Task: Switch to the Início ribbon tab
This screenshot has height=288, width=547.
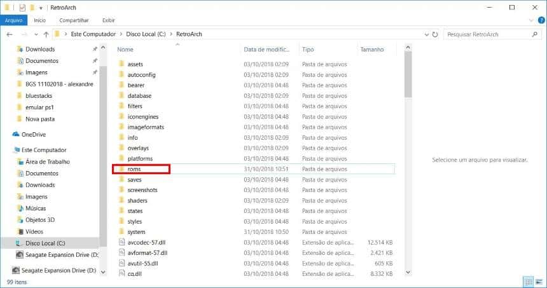Action: pyautogui.click(x=40, y=20)
